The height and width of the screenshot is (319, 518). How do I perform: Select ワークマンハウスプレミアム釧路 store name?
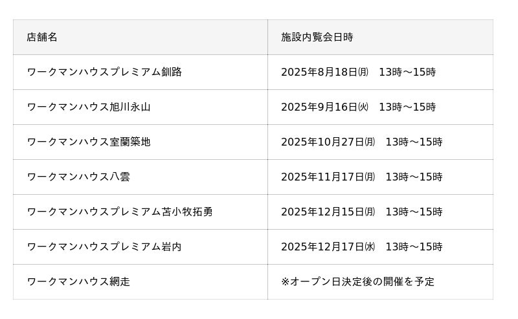tap(104, 72)
